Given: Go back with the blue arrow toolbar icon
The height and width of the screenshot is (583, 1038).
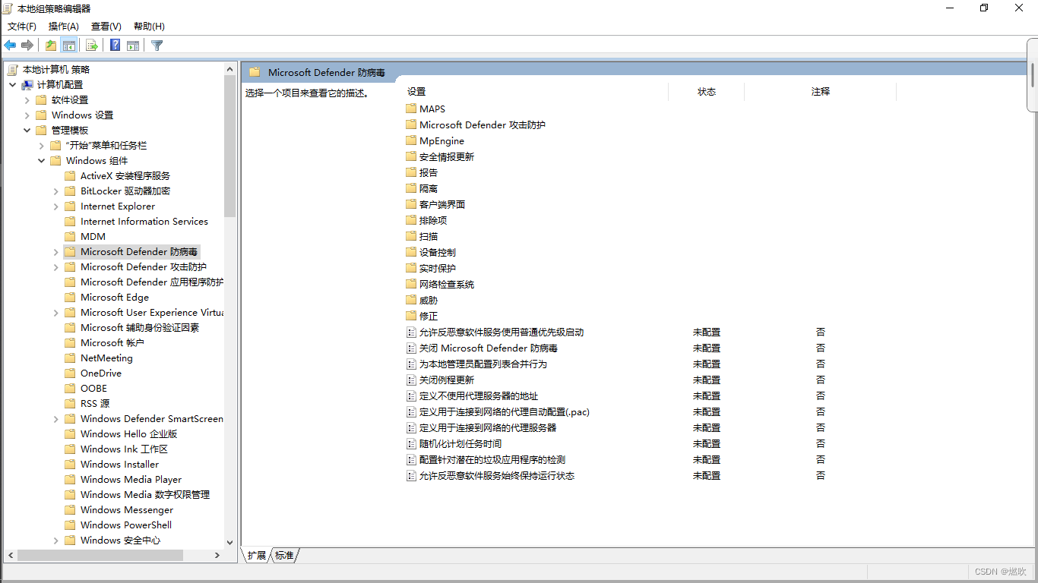Looking at the screenshot, I should (x=10, y=46).
